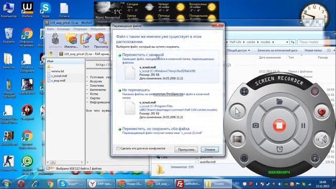This screenshot has width=336, height=189.
Task: Open scheduled recording alarm clock icon
Action: click(x=279, y=149)
